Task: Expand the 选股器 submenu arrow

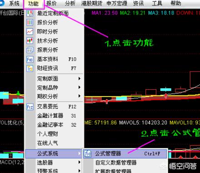Action: 80,162
